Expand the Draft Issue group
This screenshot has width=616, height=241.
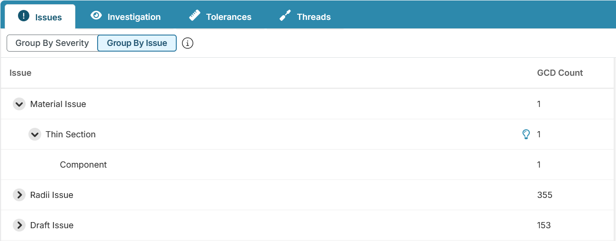(x=19, y=225)
